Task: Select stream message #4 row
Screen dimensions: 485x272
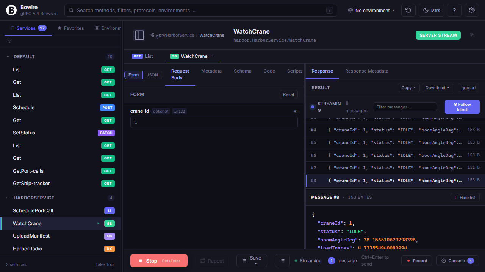Action: click(x=395, y=130)
